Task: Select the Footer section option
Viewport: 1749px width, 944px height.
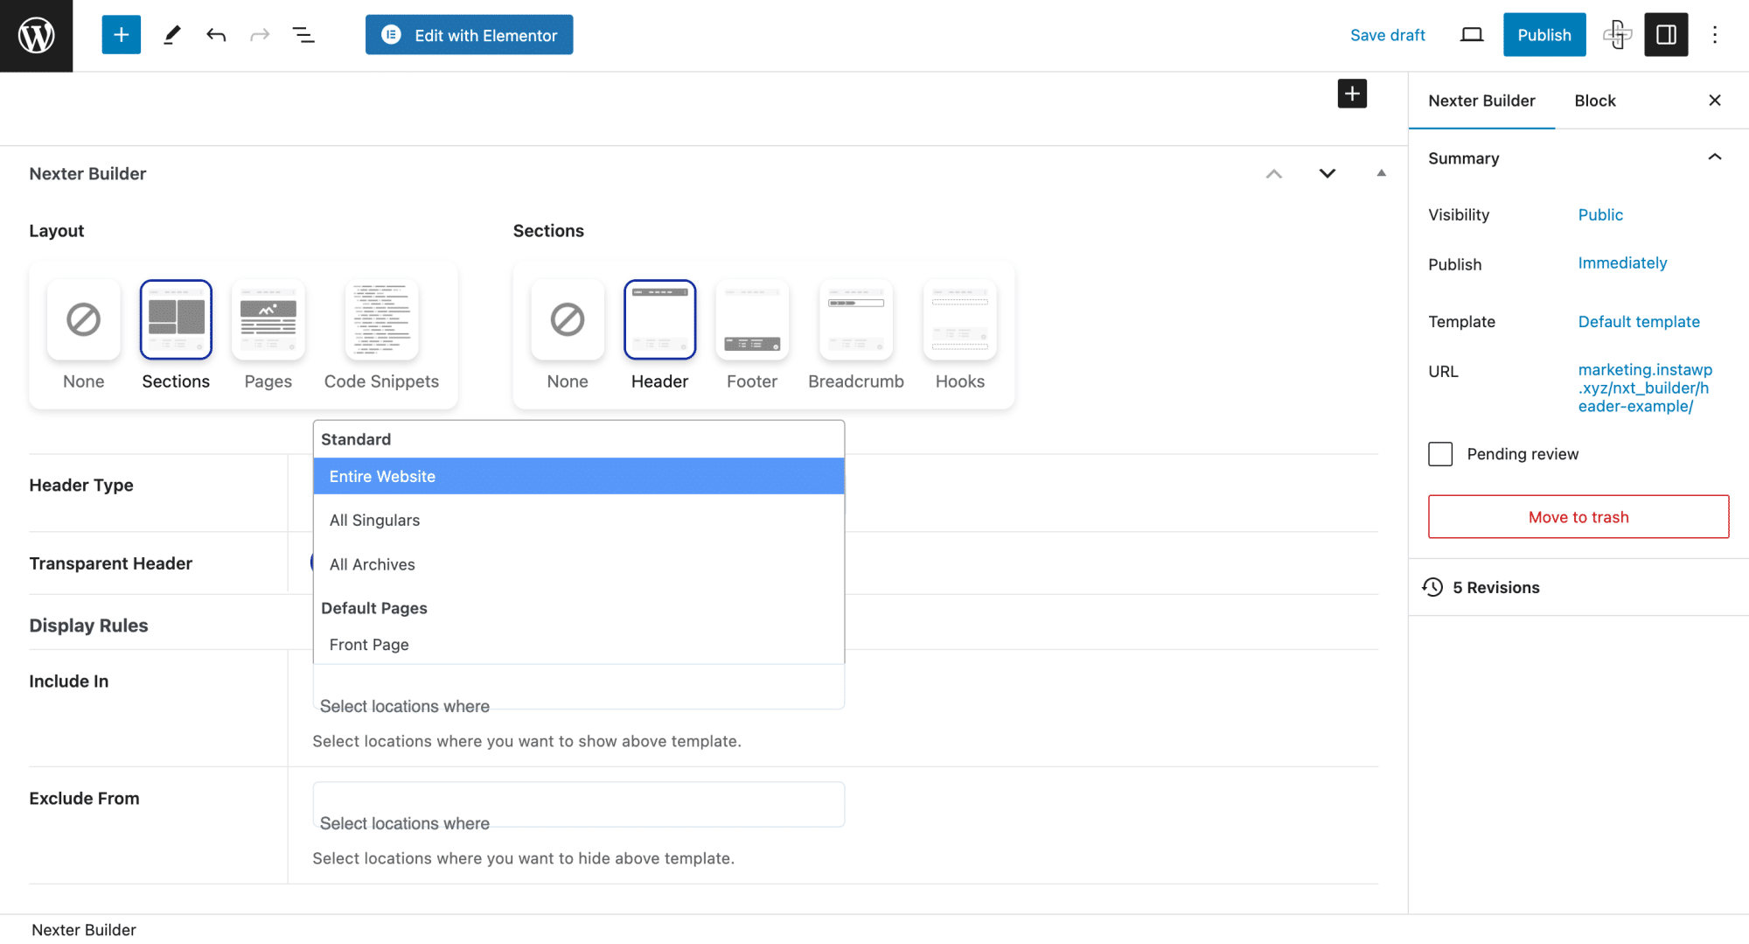Action: click(751, 320)
